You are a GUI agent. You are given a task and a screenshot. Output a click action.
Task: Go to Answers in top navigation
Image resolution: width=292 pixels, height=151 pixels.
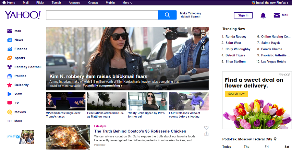[x=74, y=3]
